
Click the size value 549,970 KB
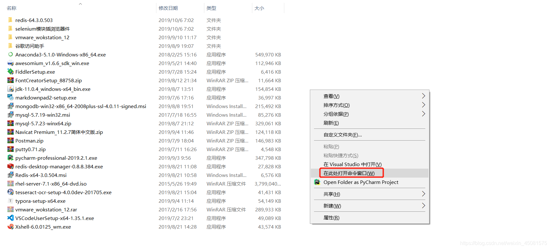pos(268,55)
